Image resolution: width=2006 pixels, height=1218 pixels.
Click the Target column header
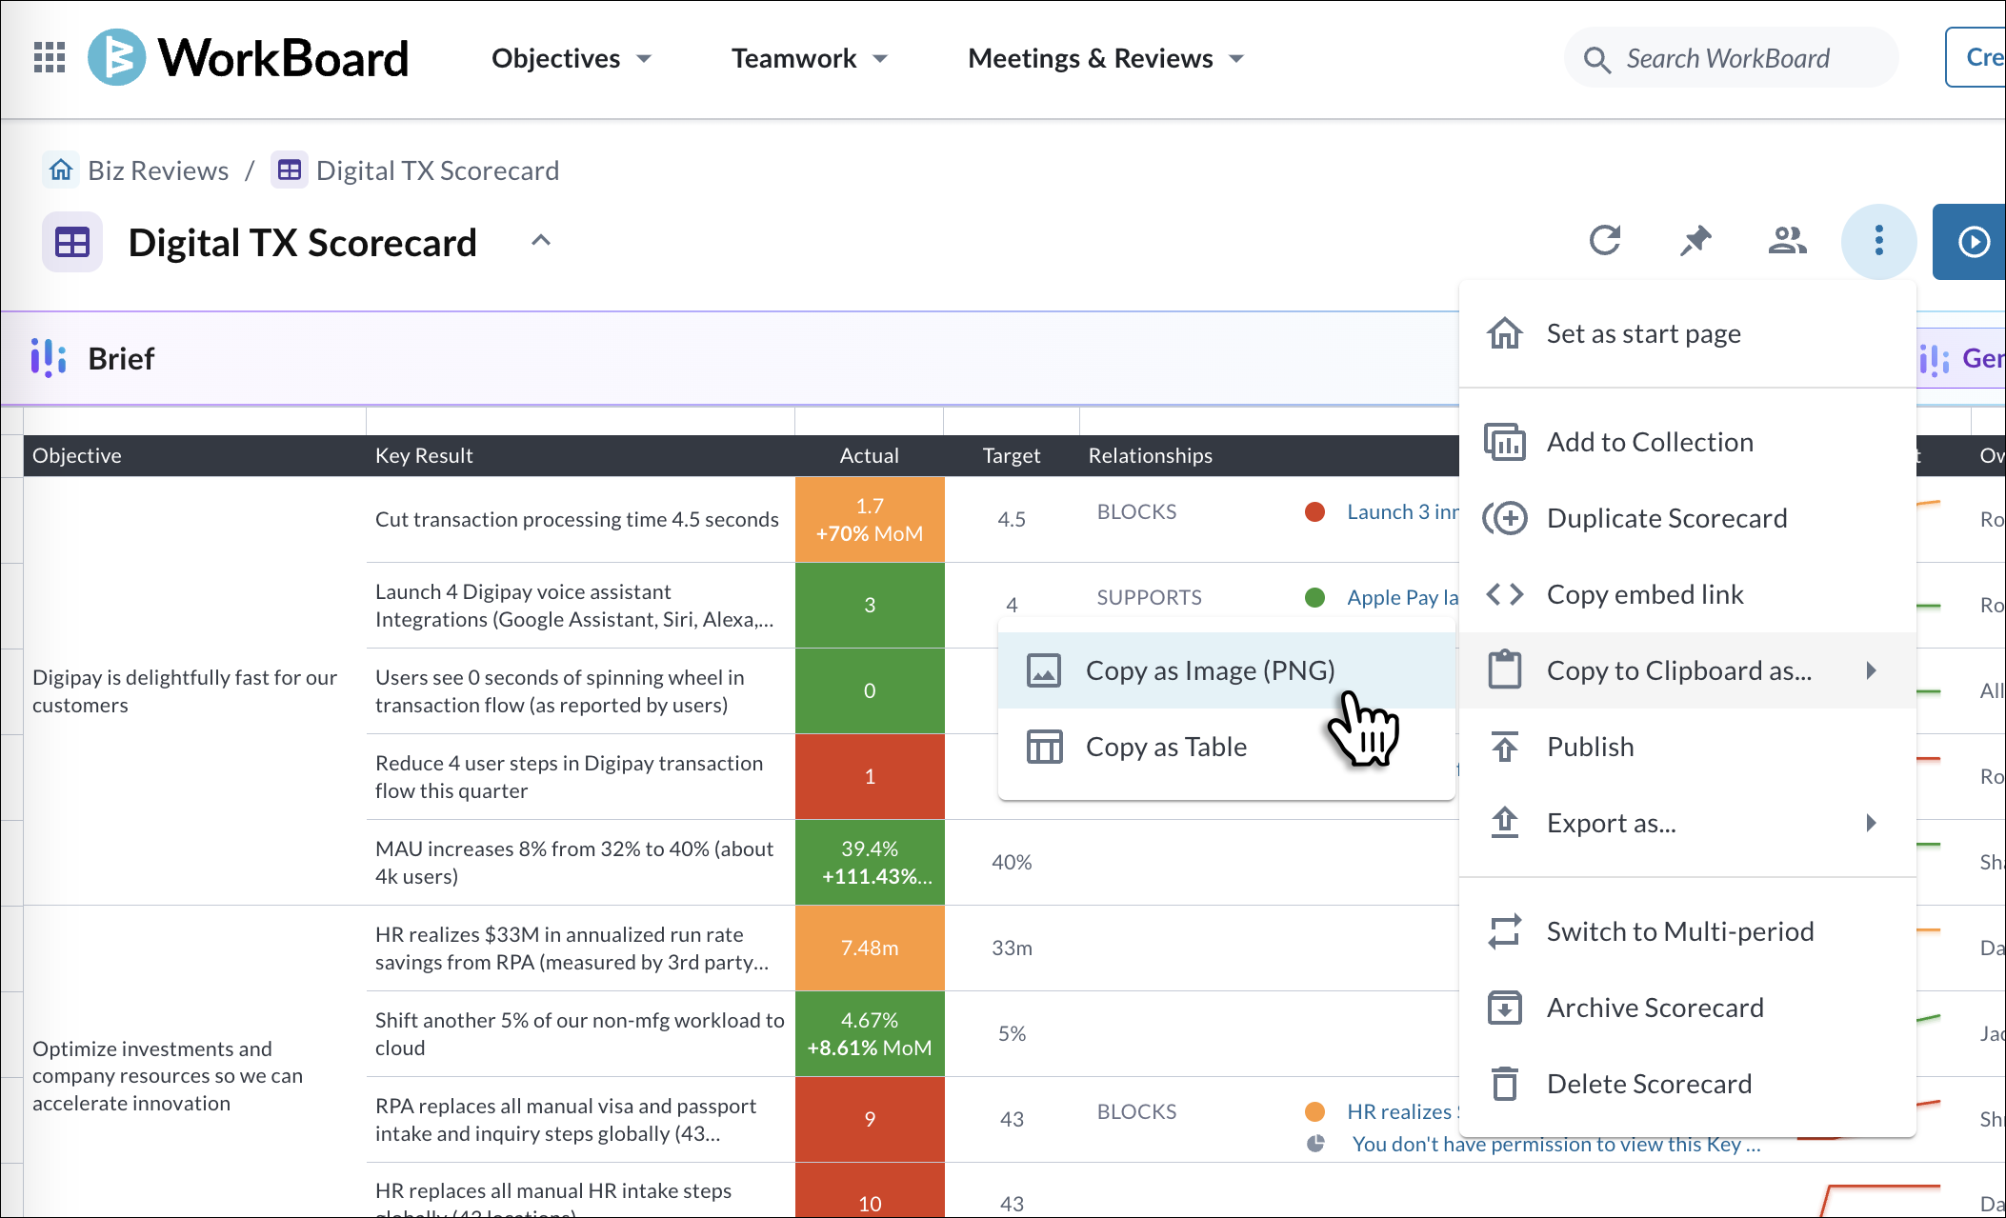[x=1012, y=455]
